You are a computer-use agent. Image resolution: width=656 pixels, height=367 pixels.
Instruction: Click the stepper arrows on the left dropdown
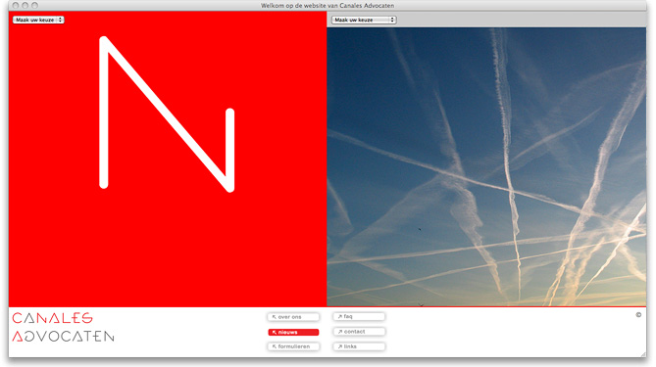point(60,20)
